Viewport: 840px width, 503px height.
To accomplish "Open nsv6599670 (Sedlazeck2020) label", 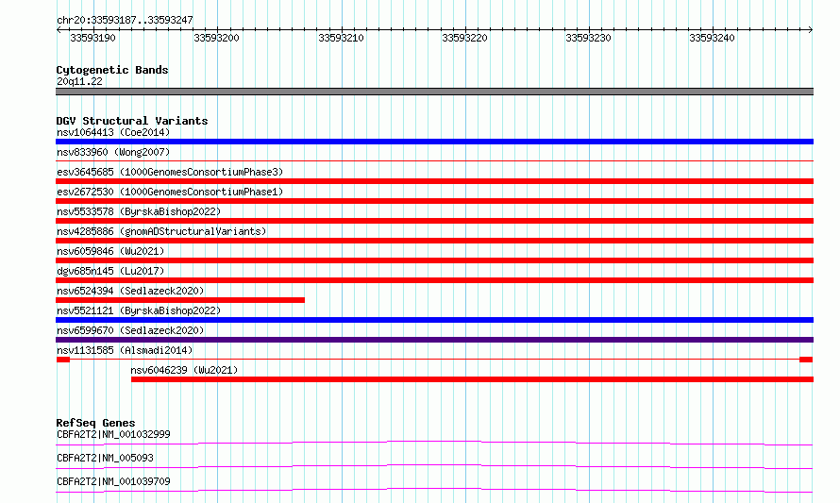I will 130,330.
